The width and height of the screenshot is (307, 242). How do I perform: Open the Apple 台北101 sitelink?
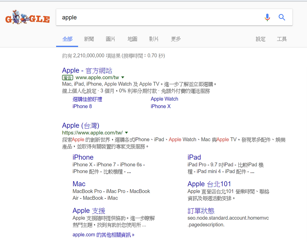point(209,184)
